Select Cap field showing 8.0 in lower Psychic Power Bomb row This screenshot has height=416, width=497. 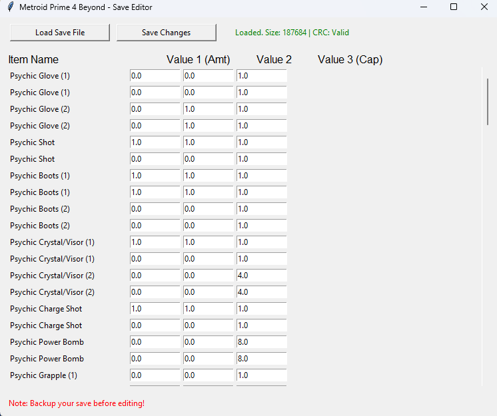[262, 359]
